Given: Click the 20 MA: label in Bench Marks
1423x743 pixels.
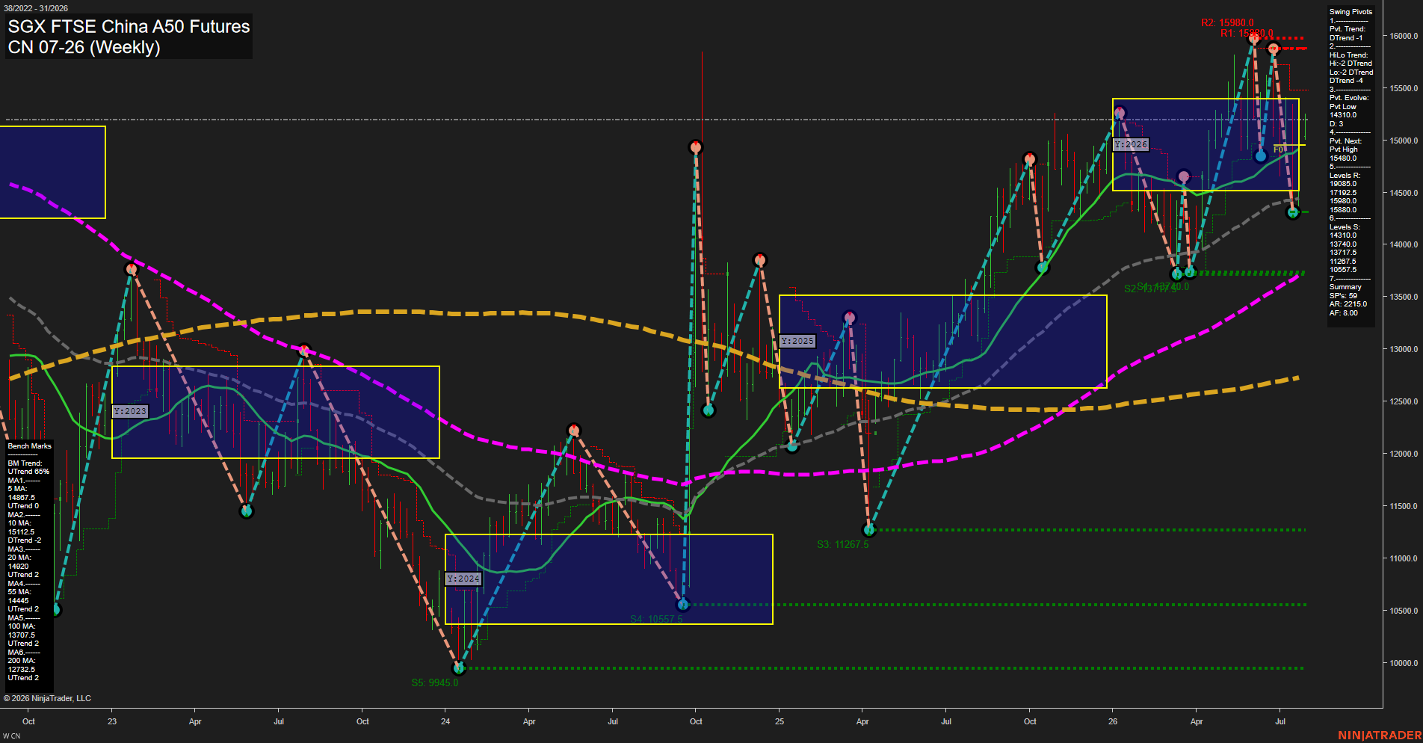Looking at the screenshot, I should point(19,558).
